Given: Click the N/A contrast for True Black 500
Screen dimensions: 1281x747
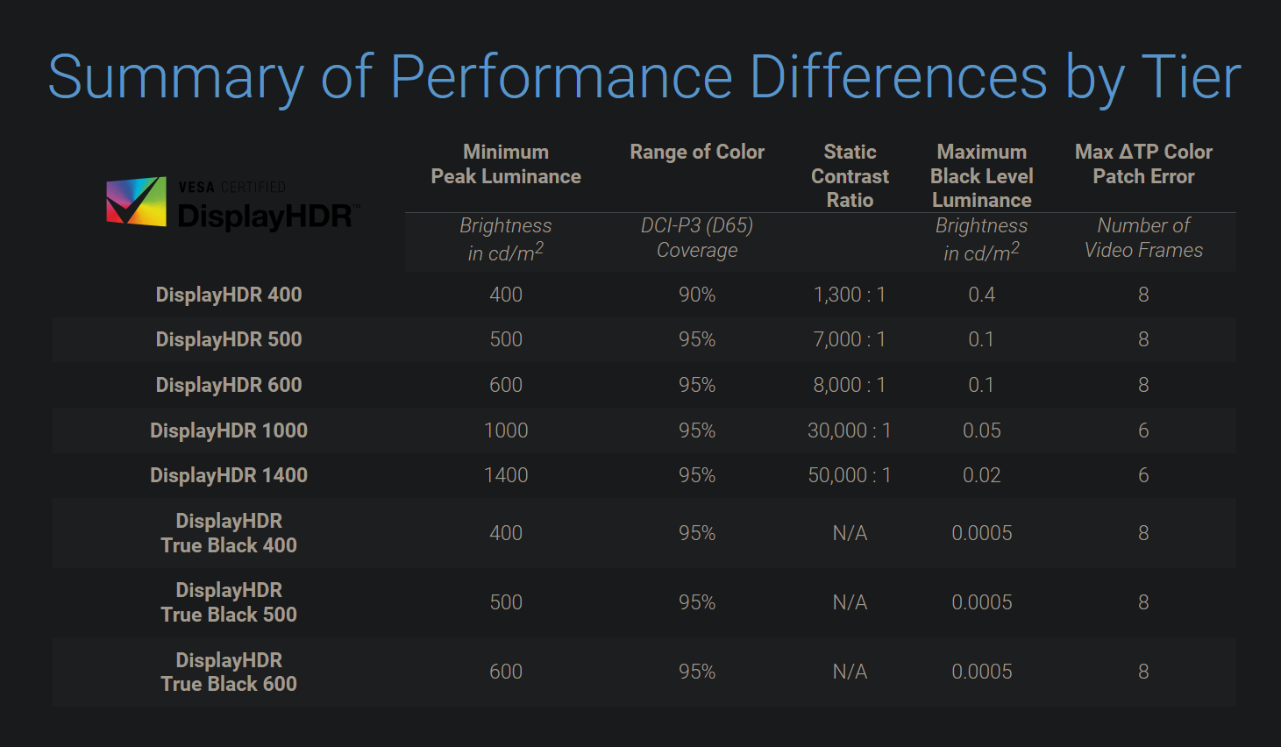Looking at the screenshot, I should (850, 602).
